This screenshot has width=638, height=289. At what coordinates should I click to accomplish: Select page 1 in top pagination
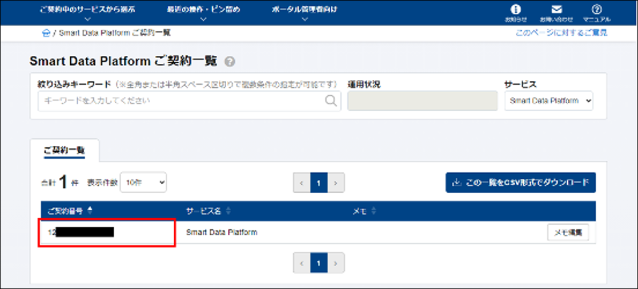319,183
